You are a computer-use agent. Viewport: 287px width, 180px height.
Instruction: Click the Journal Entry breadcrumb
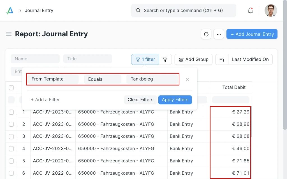coord(39,11)
